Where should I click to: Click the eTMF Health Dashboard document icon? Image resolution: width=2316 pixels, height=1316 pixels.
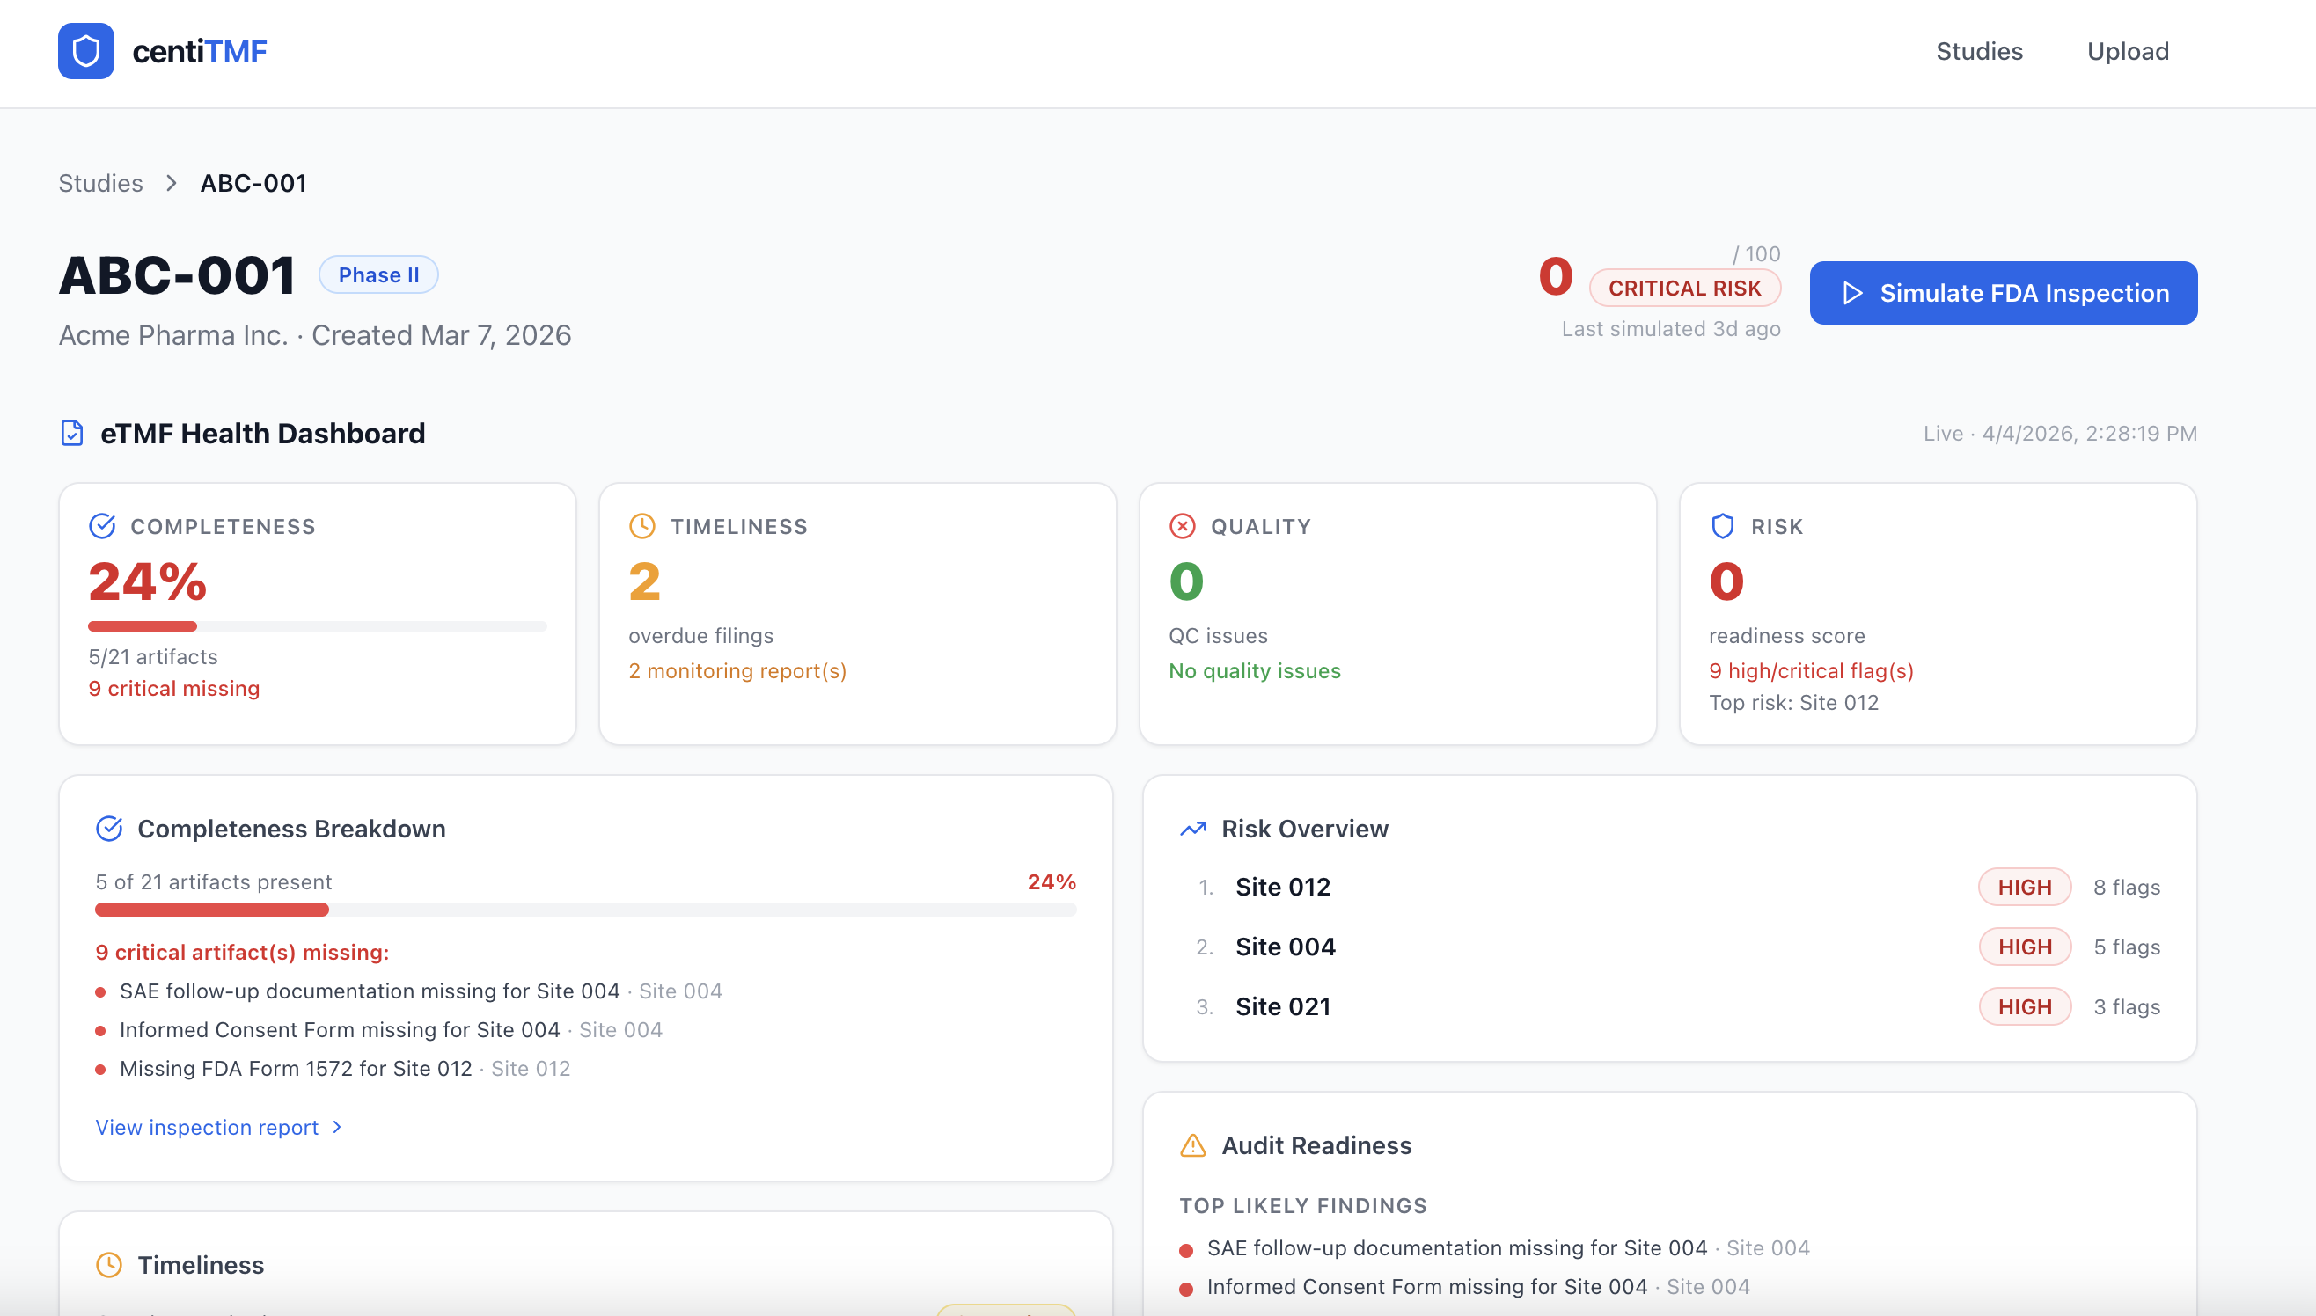point(72,433)
